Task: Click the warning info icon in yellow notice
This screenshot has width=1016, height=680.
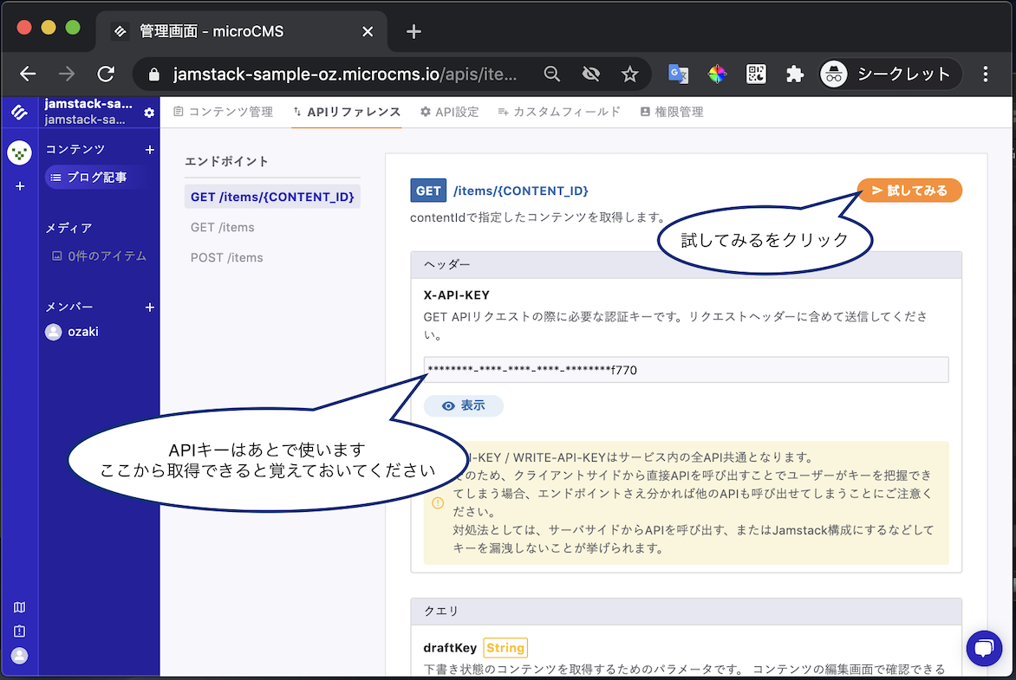Action: pyautogui.click(x=438, y=503)
